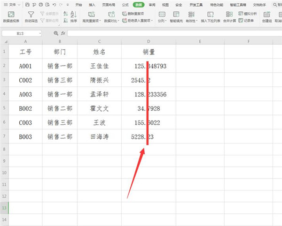Click the Name Box showing H13
282x226 pixels.
21,33
